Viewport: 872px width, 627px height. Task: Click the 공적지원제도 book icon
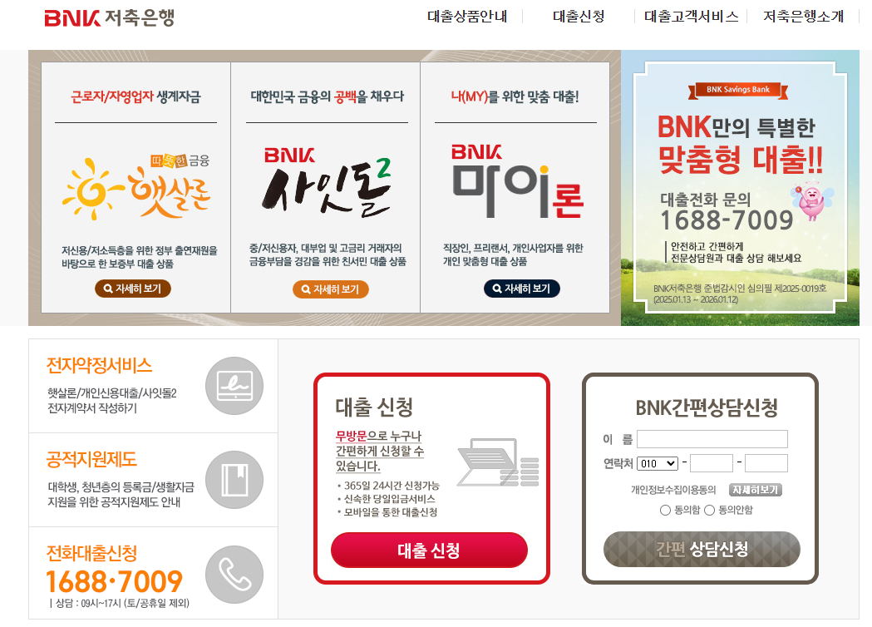tap(234, 480)
